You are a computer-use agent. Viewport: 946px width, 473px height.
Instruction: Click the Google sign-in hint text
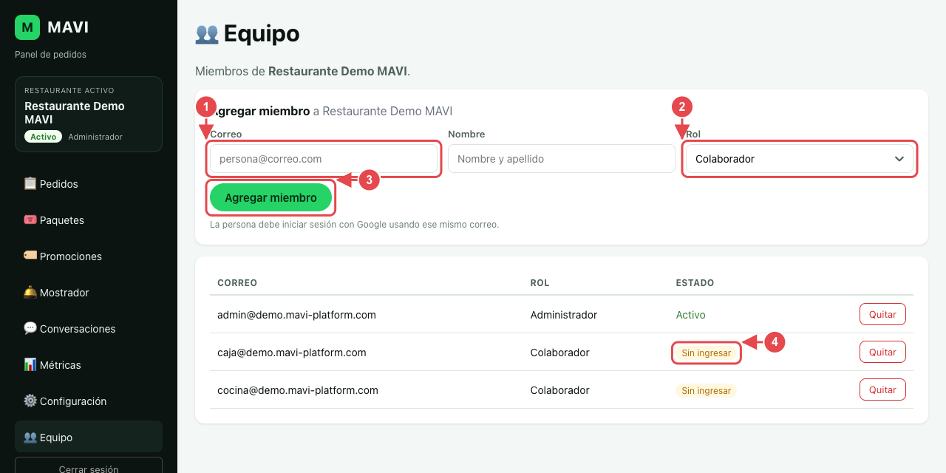click(x=355, y=224)
